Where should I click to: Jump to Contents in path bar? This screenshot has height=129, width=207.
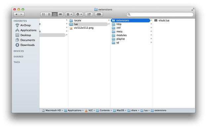[x=103, y=111]
